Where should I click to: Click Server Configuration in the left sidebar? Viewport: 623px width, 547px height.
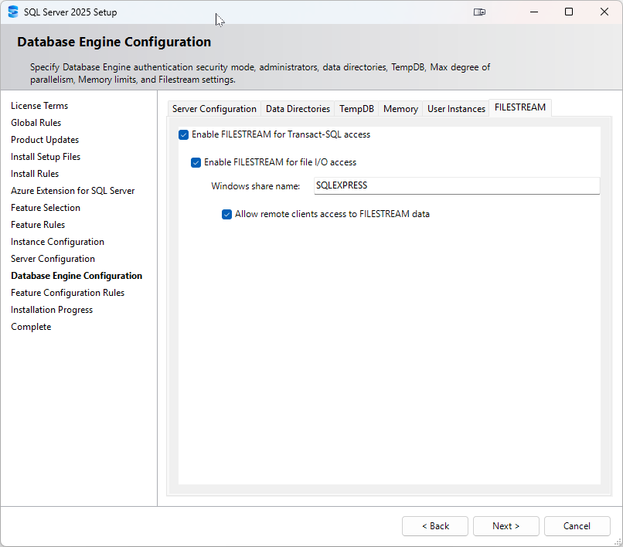coord(53,259)
